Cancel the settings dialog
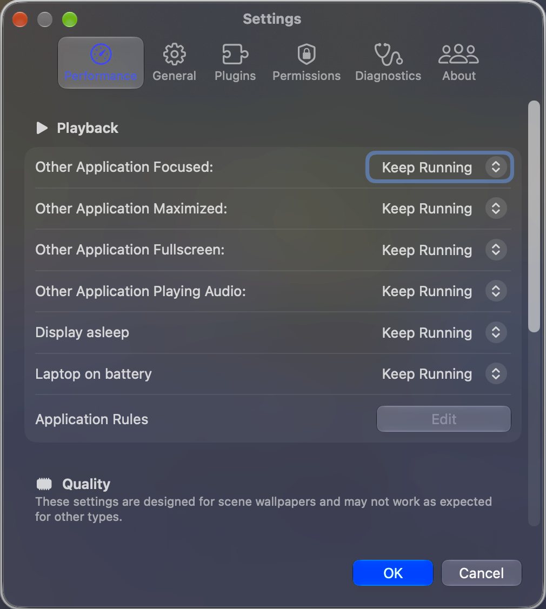546x609 pixels. 482,573
